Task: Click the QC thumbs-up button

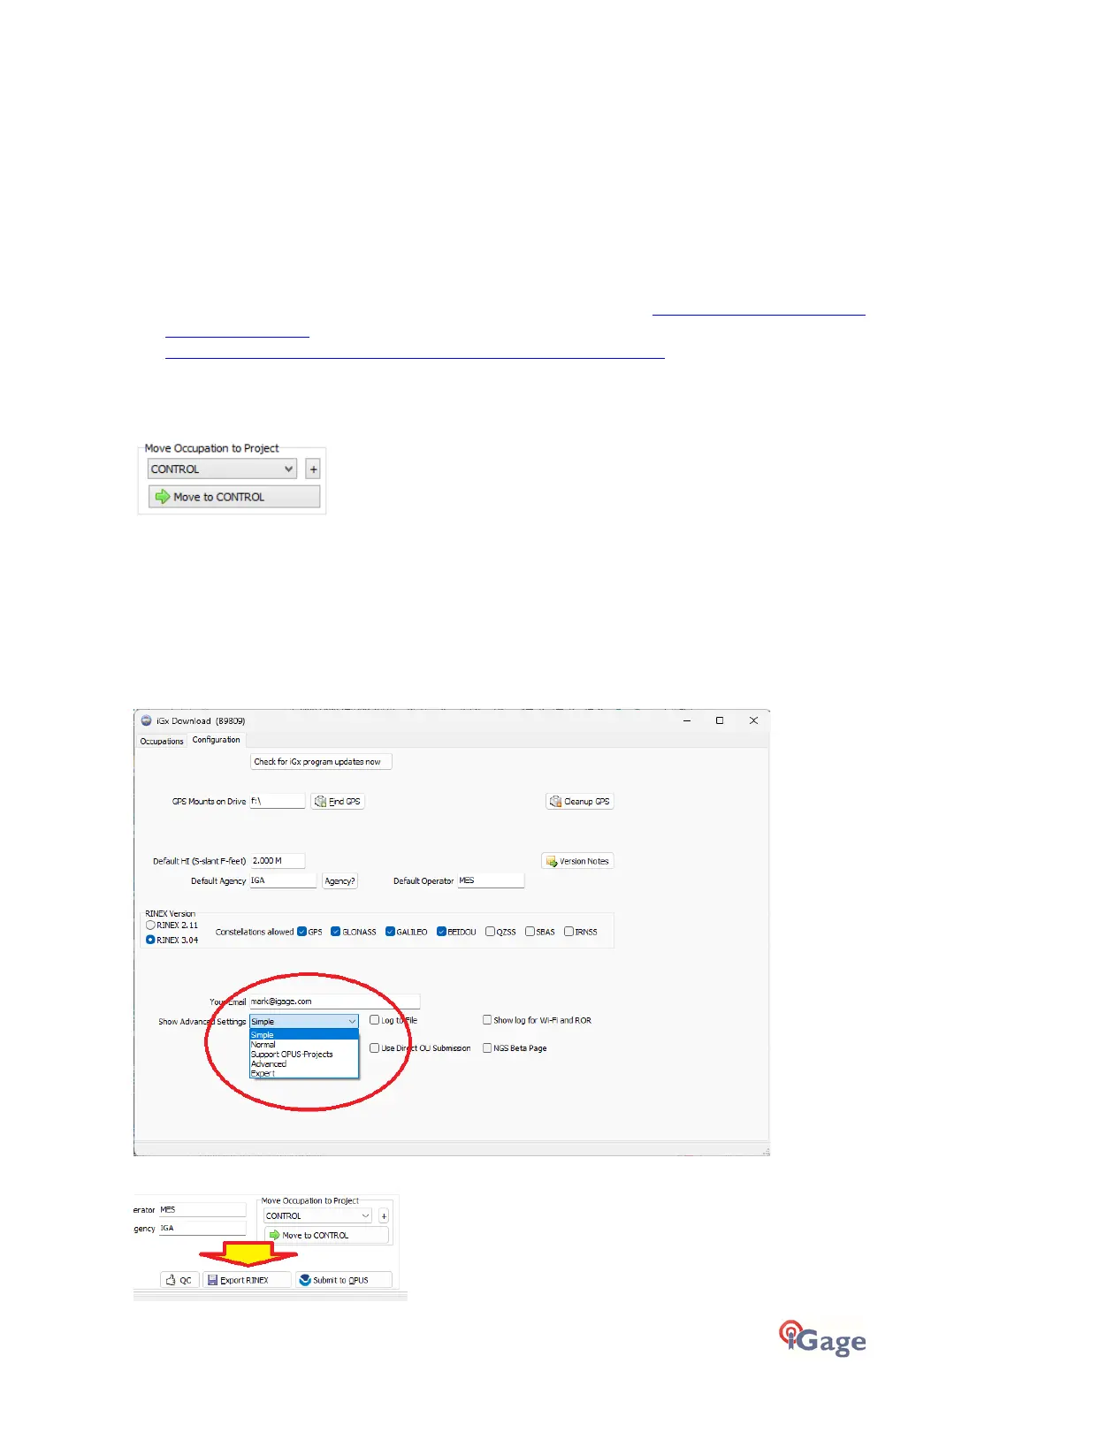Action: (179, 1280)
